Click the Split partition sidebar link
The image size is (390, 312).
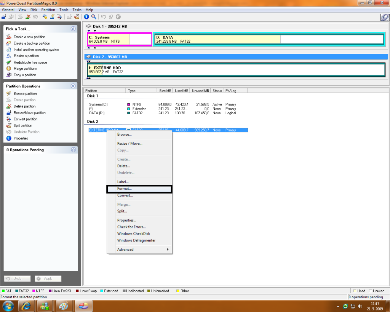pyautogui.click(x=23, y=126)
